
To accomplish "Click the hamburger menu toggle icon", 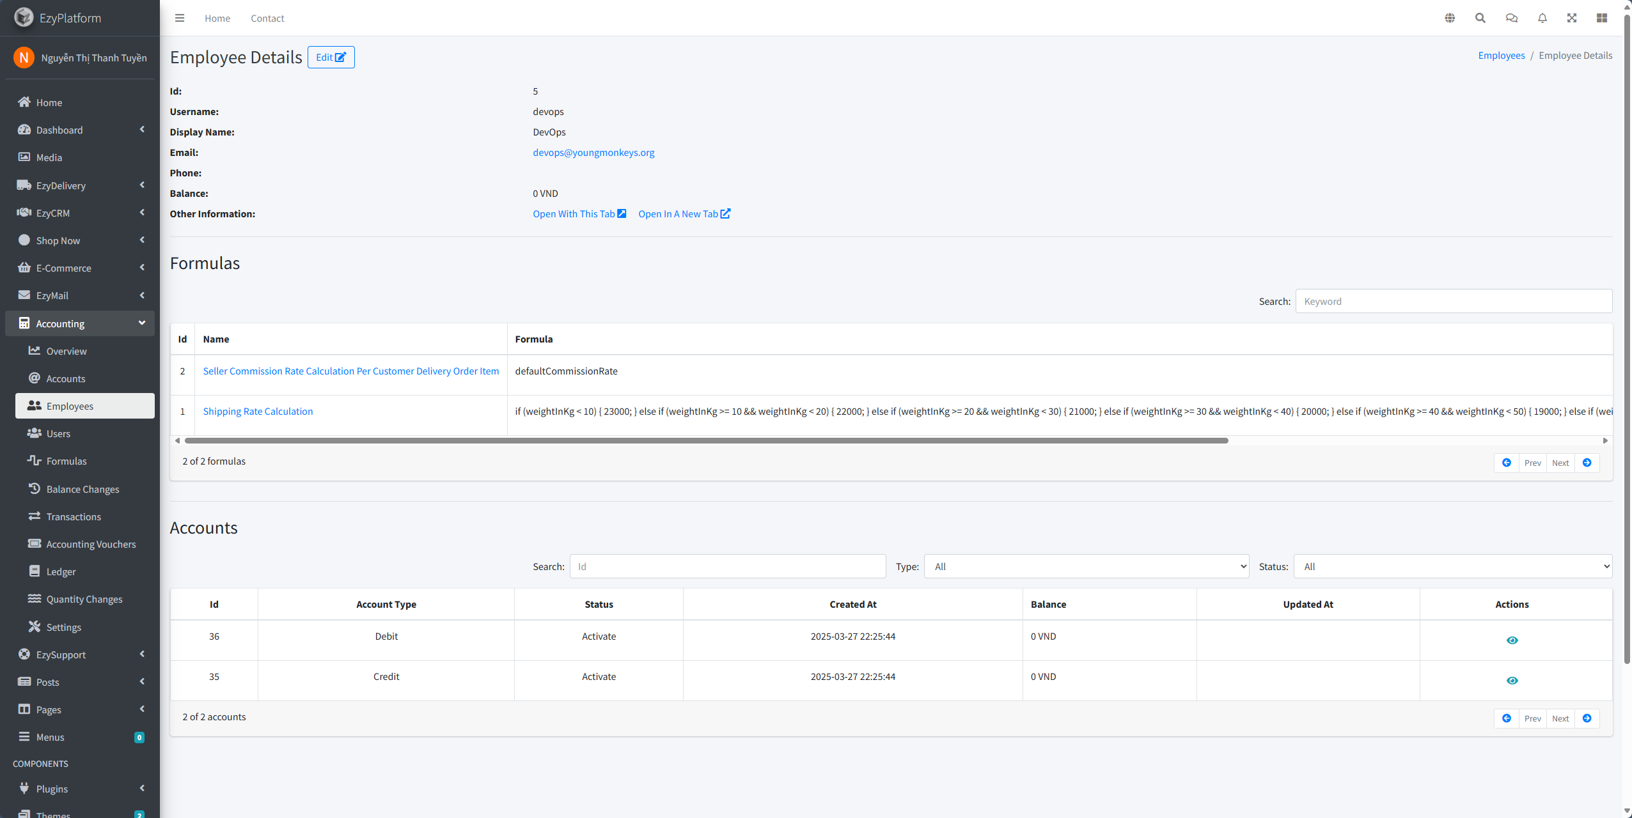I will (x=180, y=18).
